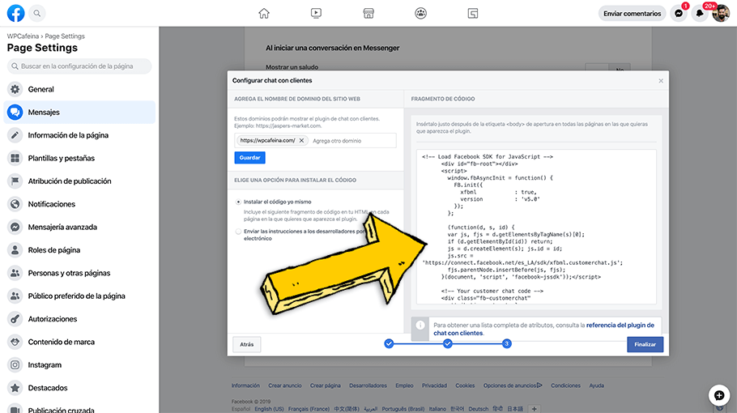
Task: Click step 3 in progress indicator
Action: [x=507, y=344]
